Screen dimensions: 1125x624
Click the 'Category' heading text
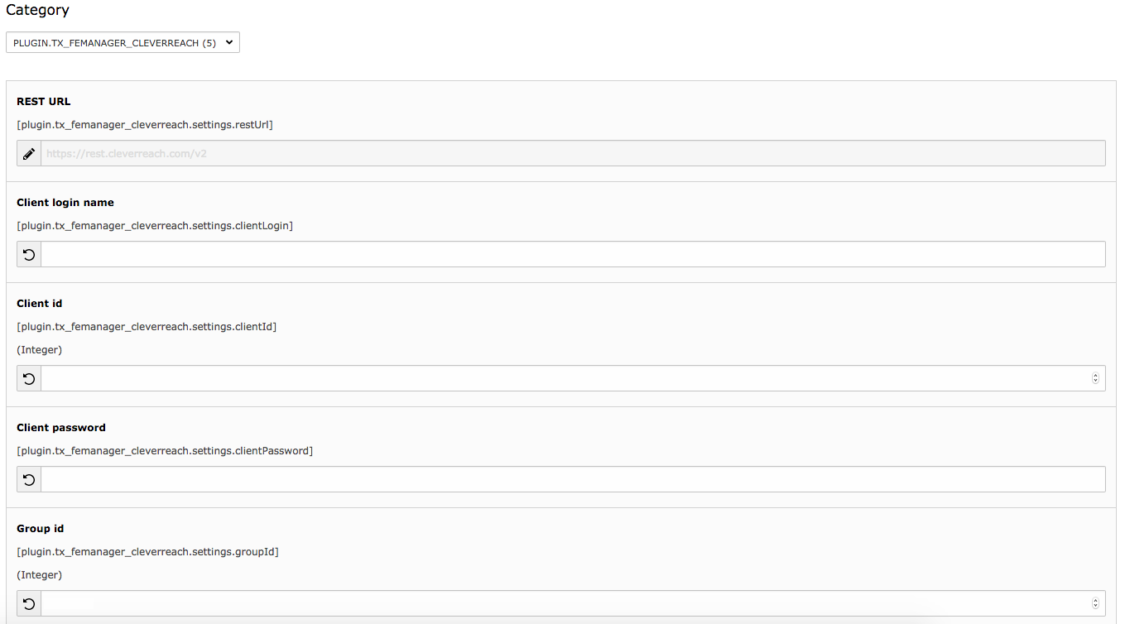click(37, 11)
